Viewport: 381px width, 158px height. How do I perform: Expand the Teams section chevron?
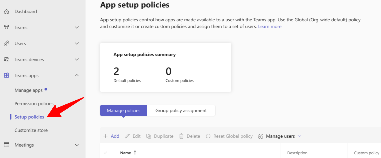77,27
